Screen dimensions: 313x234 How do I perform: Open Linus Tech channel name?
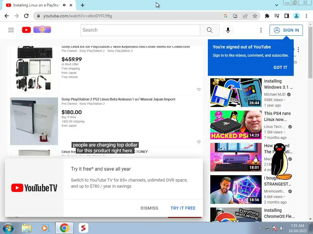click(274, 126)
